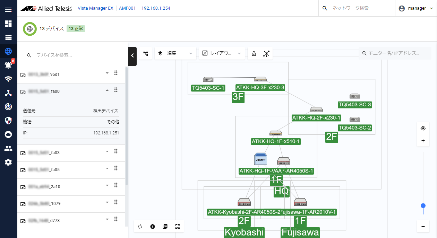Click the map zoom slider handle
The image size is (437, 238).
(x=423, y=206)
